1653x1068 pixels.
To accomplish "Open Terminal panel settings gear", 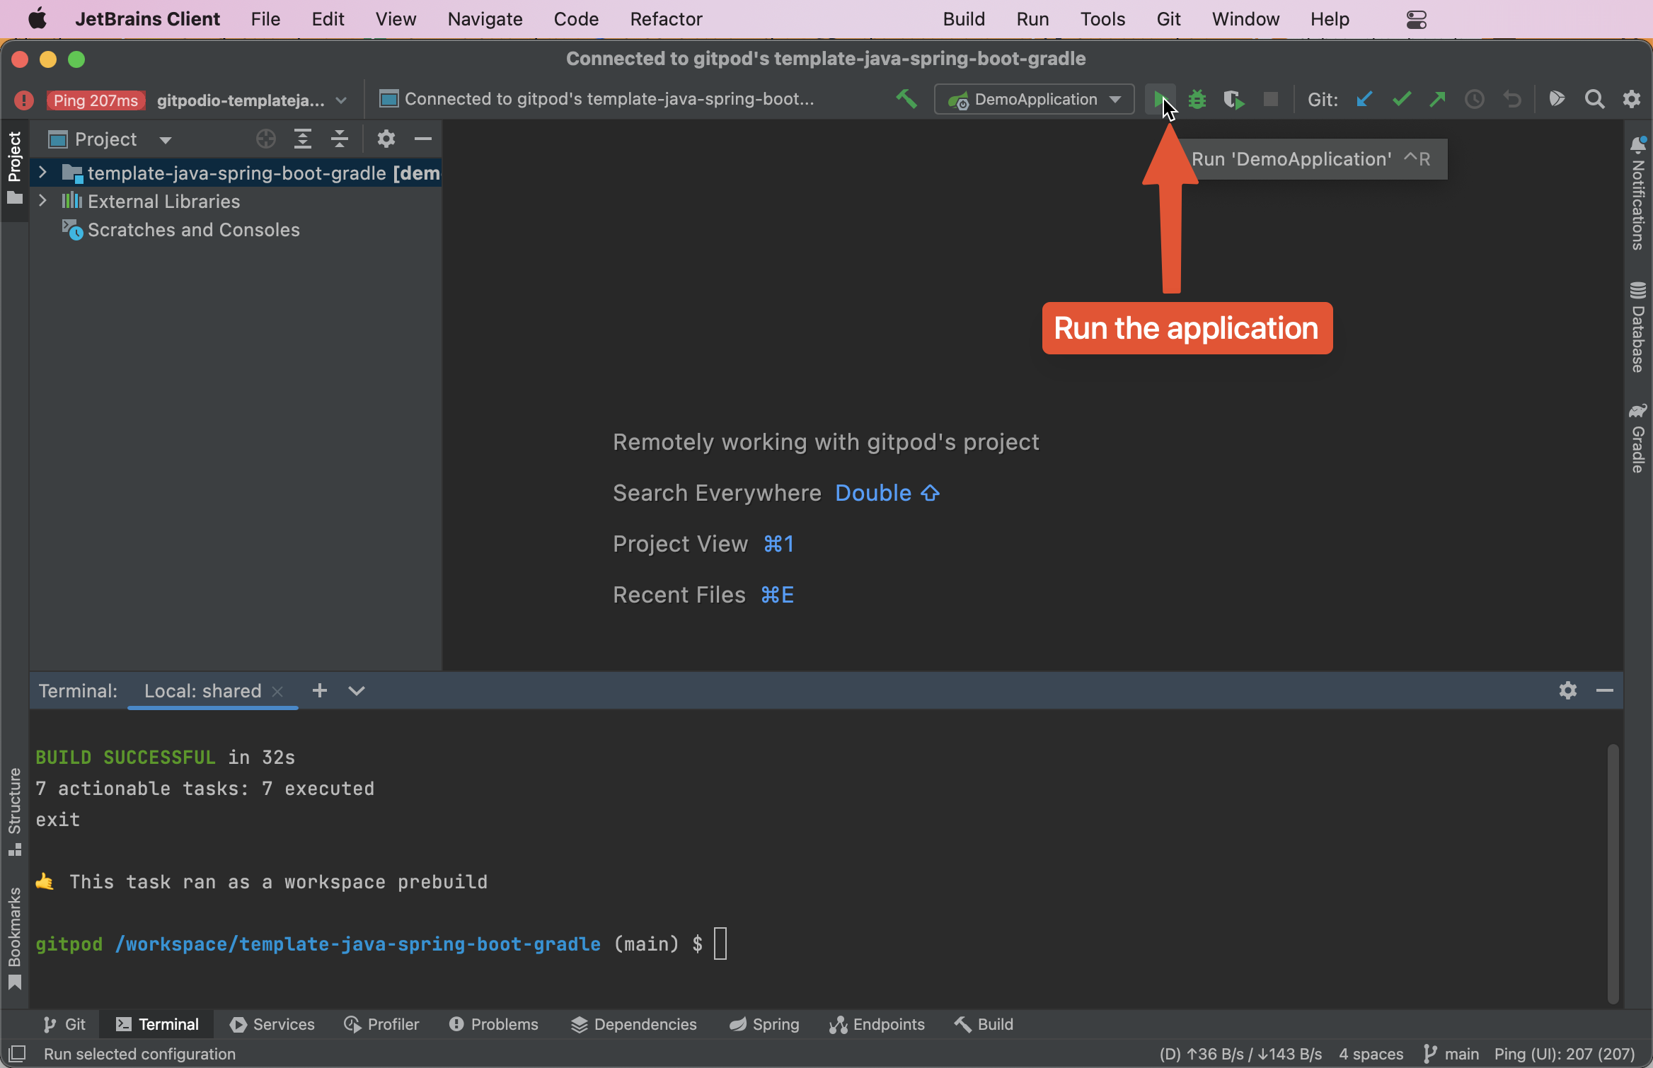I will [x=1568, y=690].
